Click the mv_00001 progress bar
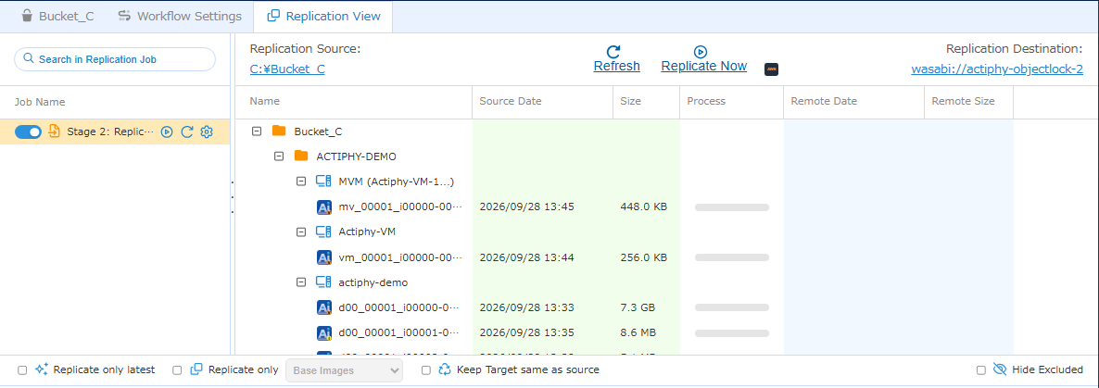The width and height of the screenshot is (1099, 388). click(732, 207)
